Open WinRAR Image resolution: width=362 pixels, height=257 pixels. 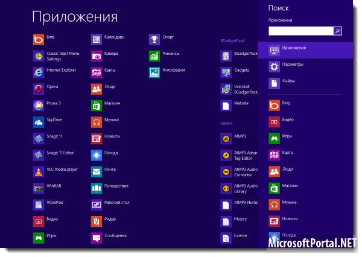(47, 188)
